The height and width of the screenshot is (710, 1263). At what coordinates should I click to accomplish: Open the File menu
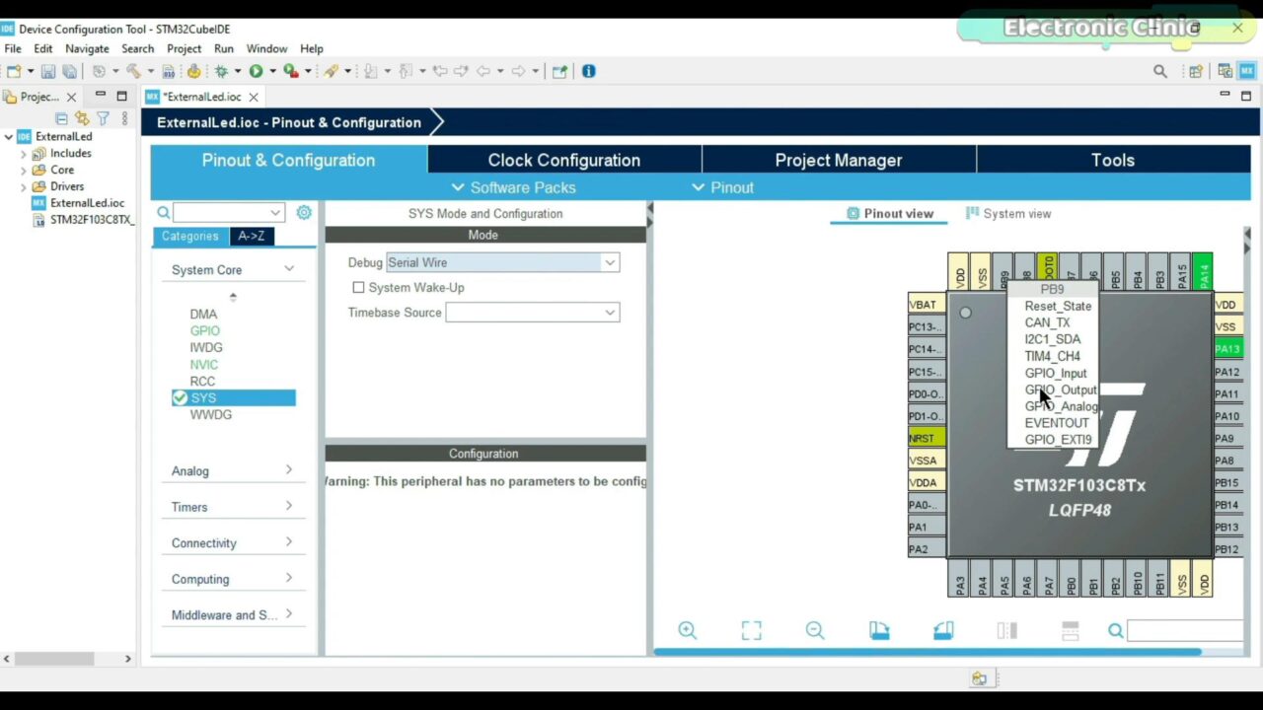pos(13,48)
